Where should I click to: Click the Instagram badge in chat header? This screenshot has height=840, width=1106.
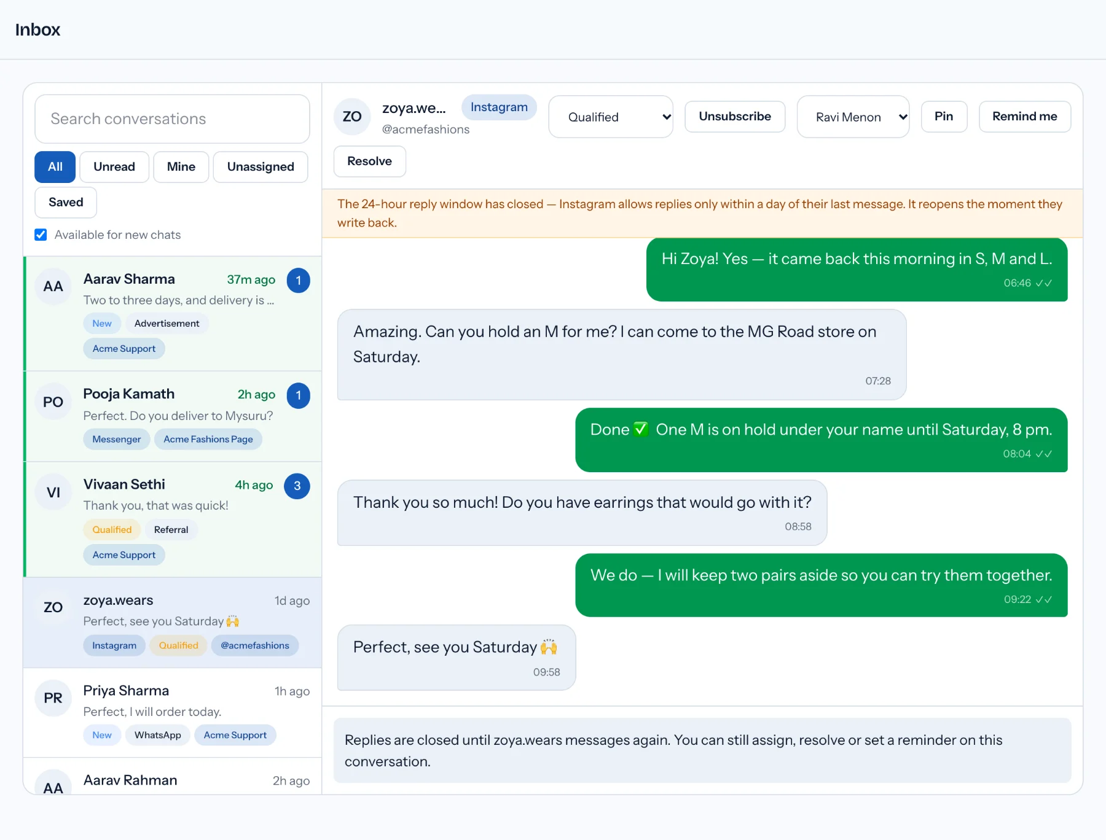[499, 107]
